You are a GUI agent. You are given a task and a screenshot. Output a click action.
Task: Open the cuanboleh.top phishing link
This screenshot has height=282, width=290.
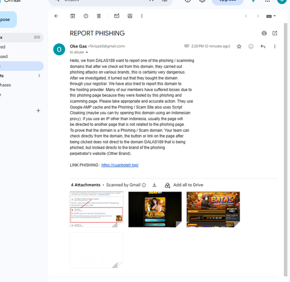click(120, 165)
